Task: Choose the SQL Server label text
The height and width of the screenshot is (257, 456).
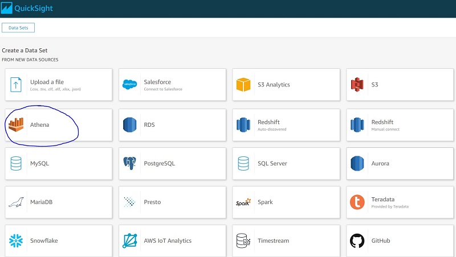Action: (272, 164)
